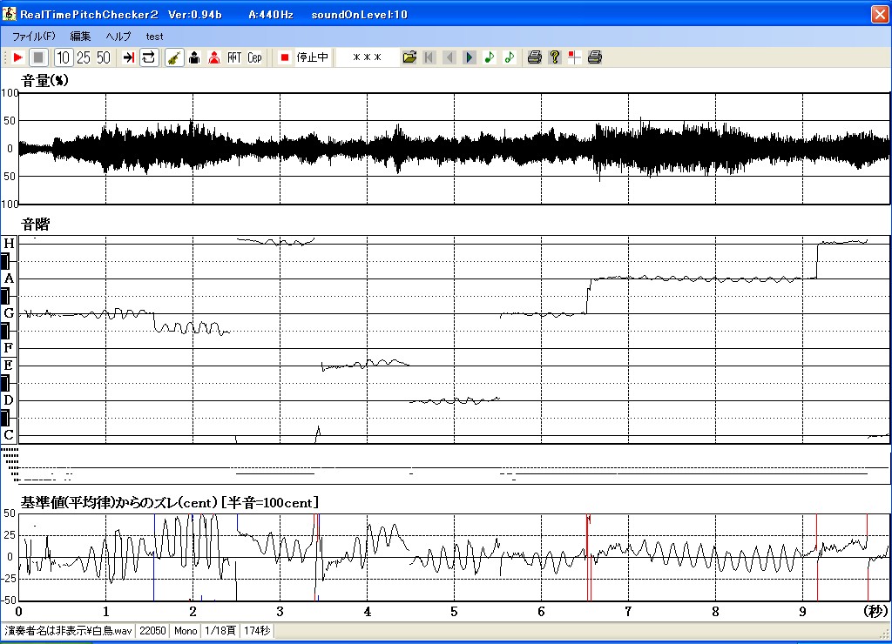
Task: Select the 50 second display range
Action: pyautogui.click(x=104, y=57)
